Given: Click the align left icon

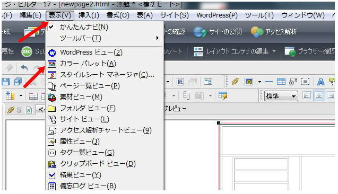Looking at the screenshot, I should point(307,95).
